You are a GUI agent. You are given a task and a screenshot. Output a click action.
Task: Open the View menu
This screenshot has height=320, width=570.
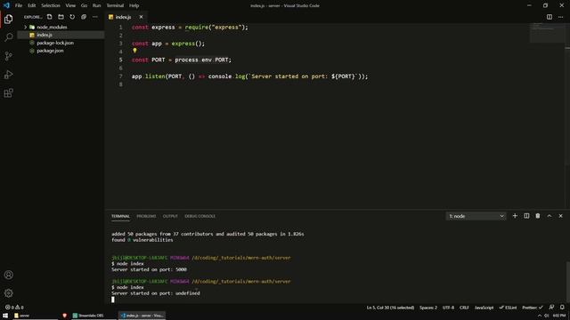pos(70,5)
